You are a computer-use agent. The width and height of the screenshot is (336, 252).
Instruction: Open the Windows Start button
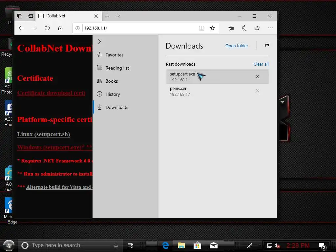coord(9,245)
